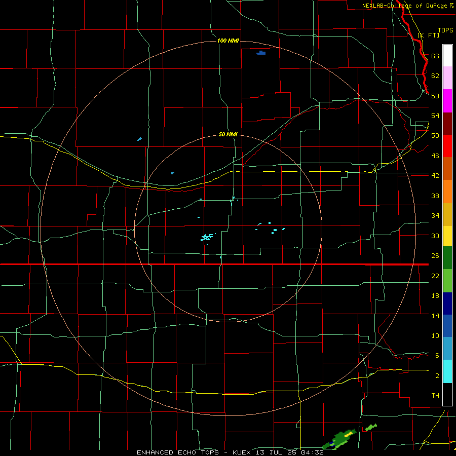Pick the light green legend color segment

[447, 281]
